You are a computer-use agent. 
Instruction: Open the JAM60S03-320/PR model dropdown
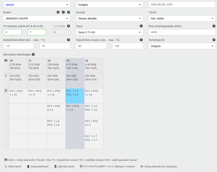[x=37, y=19]
